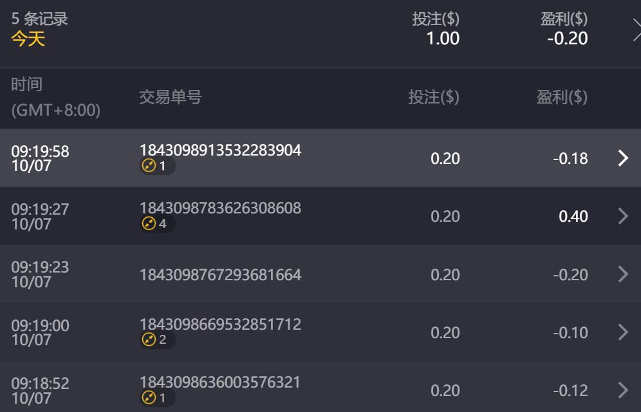Screen dimensions: 641x412
Task: Click the 盈利($) column header in the table
Action: [x=562, y=98]
